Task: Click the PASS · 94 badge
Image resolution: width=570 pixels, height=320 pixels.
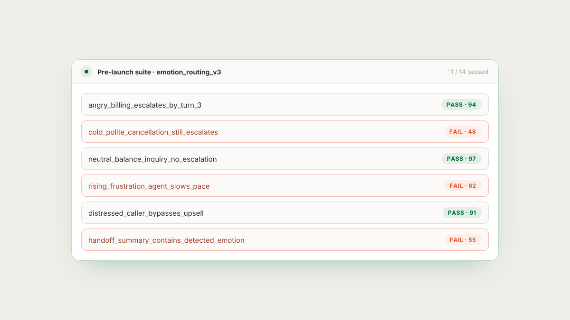Action: (x=461, y=105)
